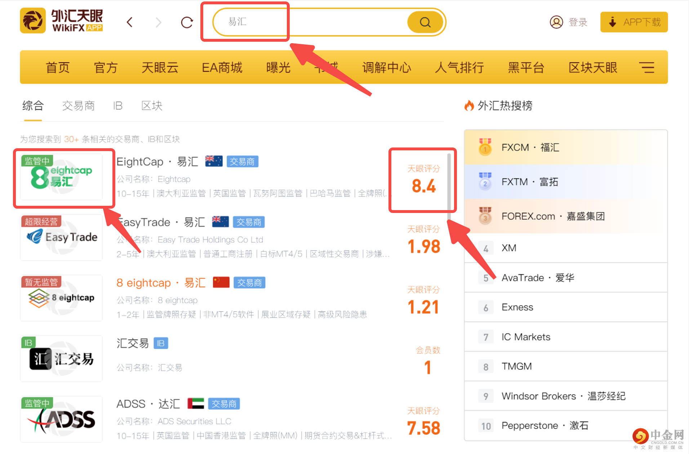The height and width of the screenshot is (454, 689).
Task: Click TMGM in hot search list
Action: (517, 366)
